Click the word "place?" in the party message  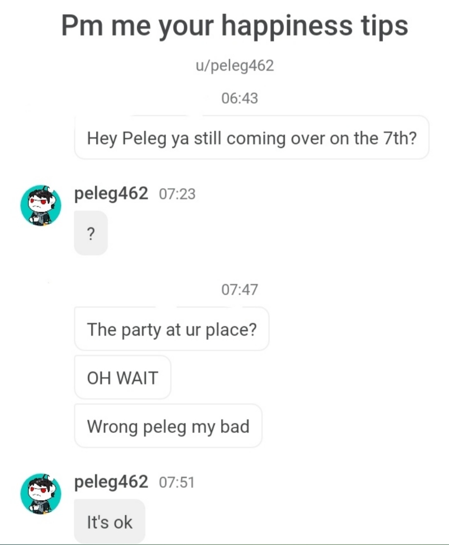pos(231,330)
